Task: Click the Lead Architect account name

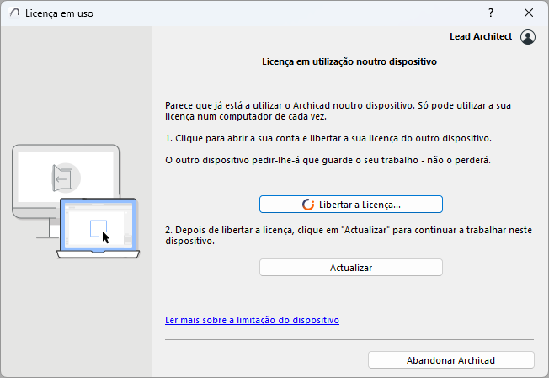Action: pos(481,36)
